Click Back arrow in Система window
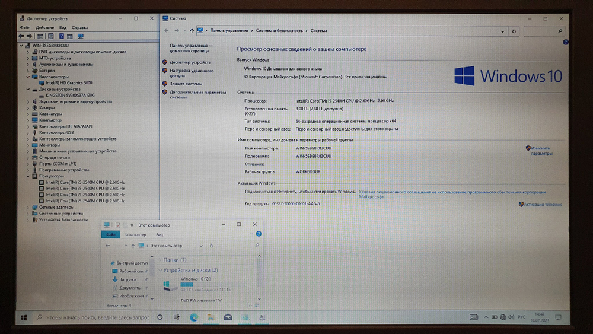This screenshot has width=593, height=334. click(x=167, y=31)
